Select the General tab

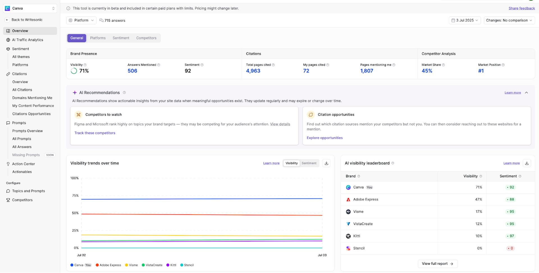(77, 38)
